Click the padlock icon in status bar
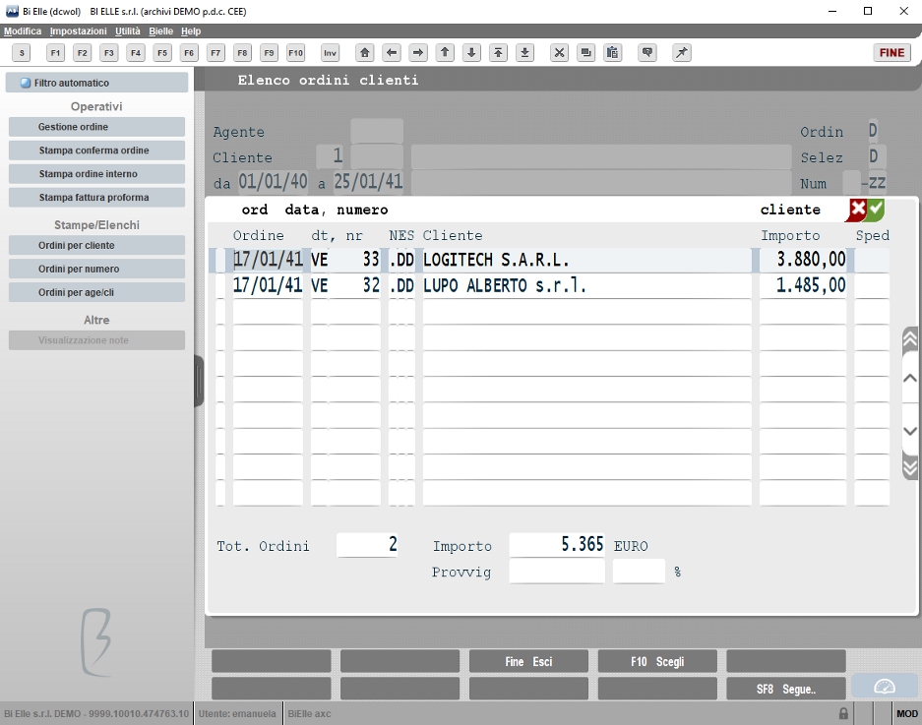This screenshot has height=725, width=922. (x=843, y=713)
